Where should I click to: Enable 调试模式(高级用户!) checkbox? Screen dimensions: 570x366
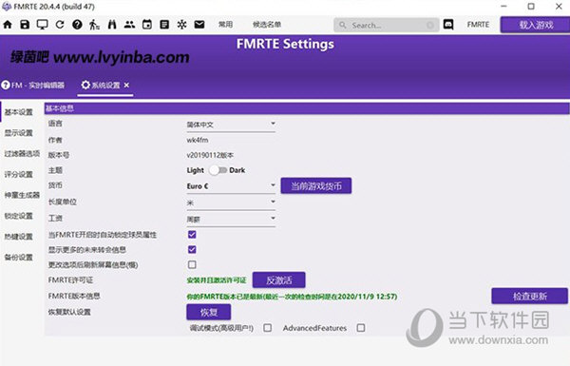point(268,328)
